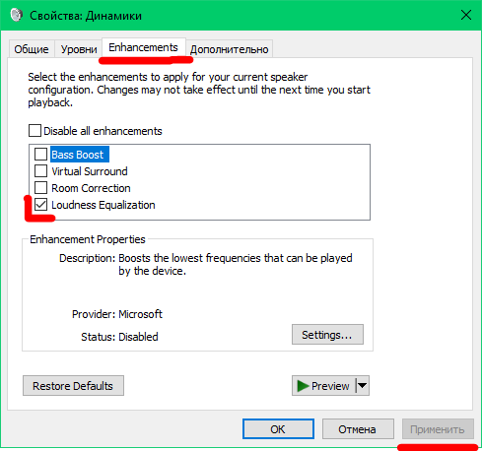482x451 pixels.
Task: Tick the Virtual Surround checkbox
Action: click(40, 170)
